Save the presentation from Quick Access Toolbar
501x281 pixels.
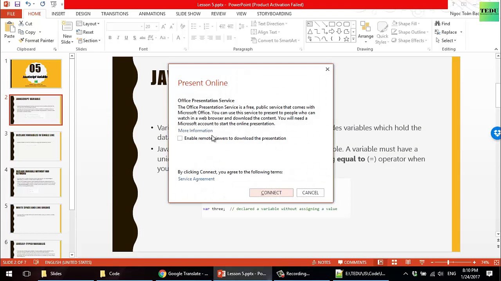coord(17,4)
